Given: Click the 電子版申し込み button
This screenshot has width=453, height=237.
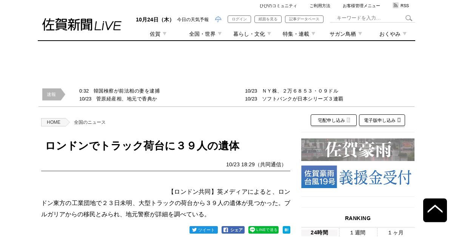Looking at the screenshot, I should pyautogui.click(x=382, y=120).
